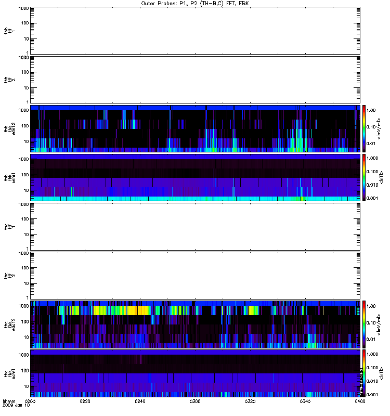Click the 1.00 value on thc edc12 colorbar
This screenshot has height=416, width=390.
click(371, 306)
